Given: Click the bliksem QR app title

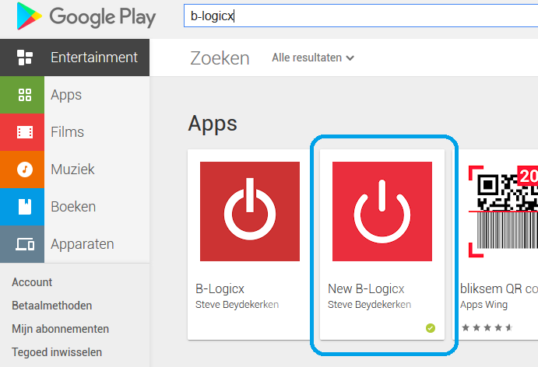Looking at the screenshot, I should tap(499, 288).
